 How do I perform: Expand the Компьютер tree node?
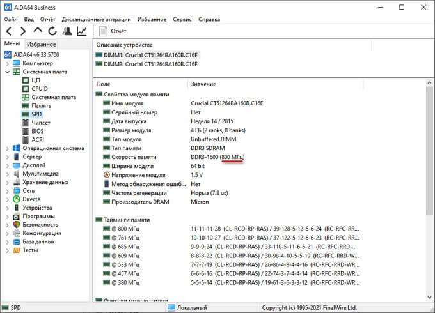point(7,64)
